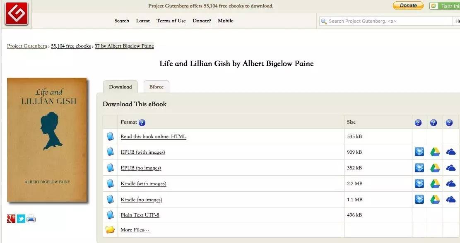Share on Google Plus icon
Screen dimensions: 460x243
click(x=11, y=219)
